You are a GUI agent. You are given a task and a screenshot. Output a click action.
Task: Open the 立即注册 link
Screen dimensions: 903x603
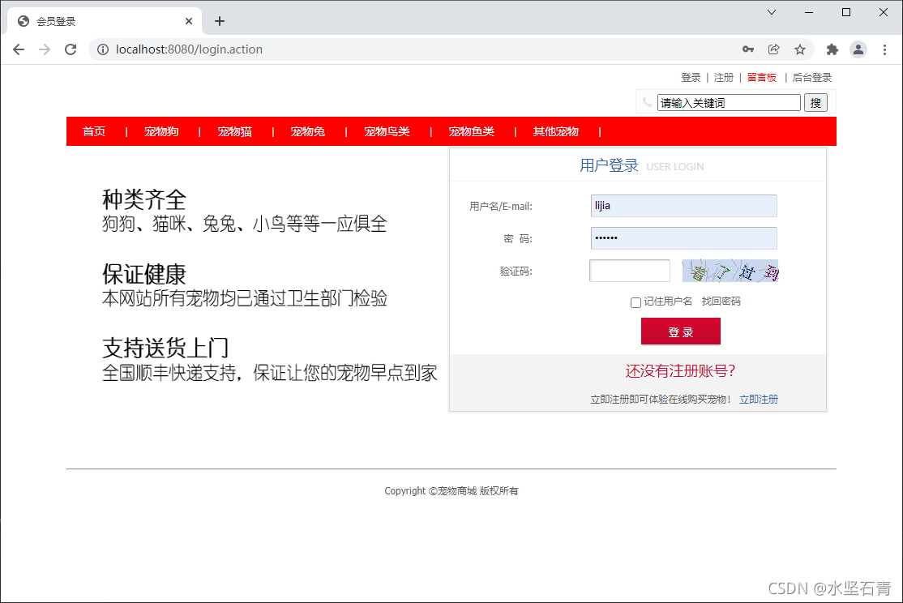point(759,399)
